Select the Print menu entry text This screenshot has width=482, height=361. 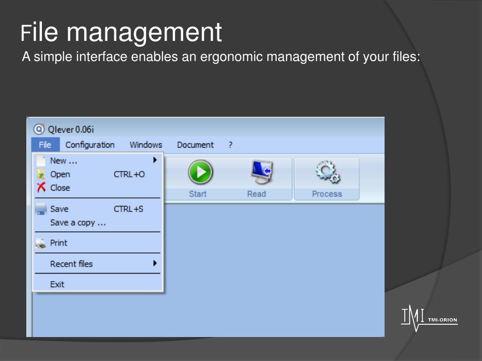click(59, 243)
